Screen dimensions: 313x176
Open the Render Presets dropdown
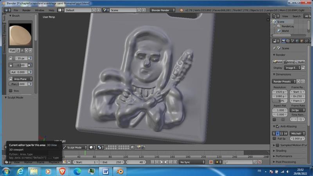284,81
